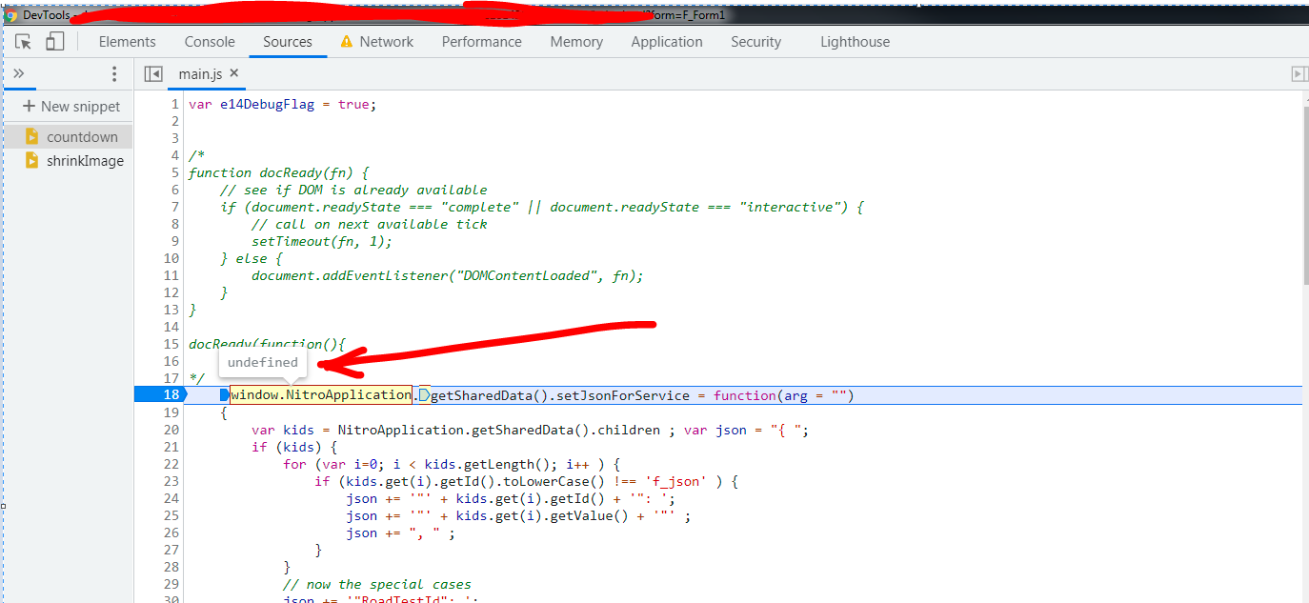
Task: Set a breakpoint on line 20 gutter
Action: pyautogui.click(x=171, y=429)
